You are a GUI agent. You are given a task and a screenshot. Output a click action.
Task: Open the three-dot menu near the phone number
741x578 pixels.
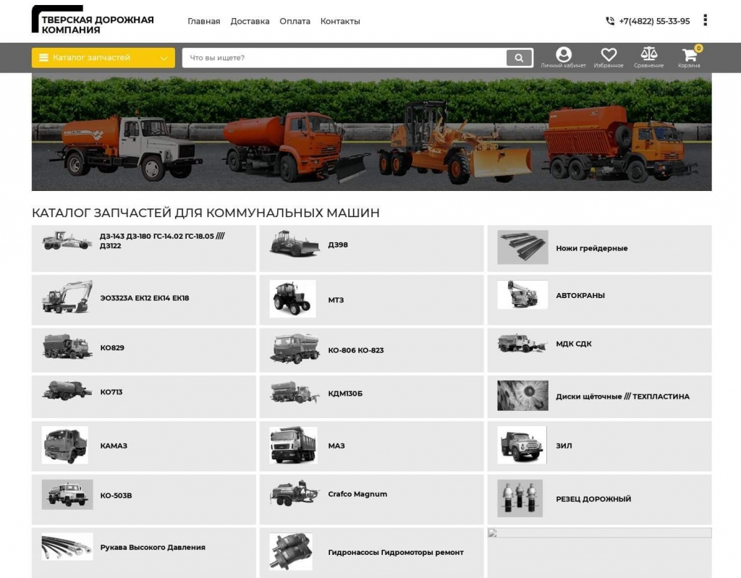(705, 20)
